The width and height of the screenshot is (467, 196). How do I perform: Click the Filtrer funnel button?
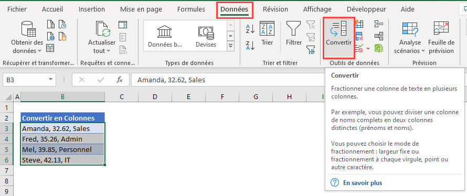point(294,34)
